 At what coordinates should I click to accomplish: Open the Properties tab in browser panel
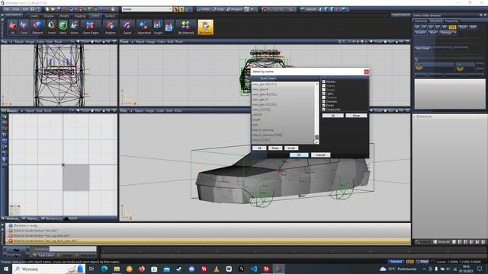click(451, 21)
